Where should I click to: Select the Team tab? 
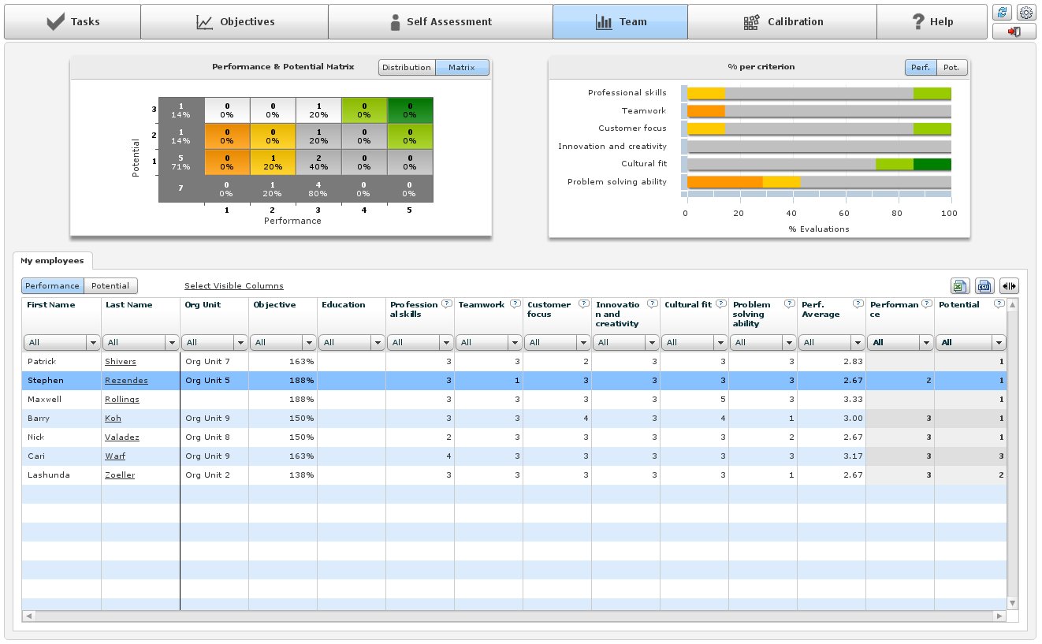click(x=620, y=22)
